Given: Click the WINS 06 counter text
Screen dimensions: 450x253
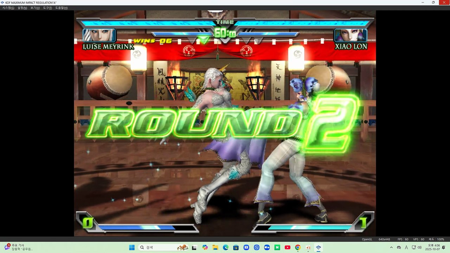Looking at the screenshot, I should [x=153, y=41].
